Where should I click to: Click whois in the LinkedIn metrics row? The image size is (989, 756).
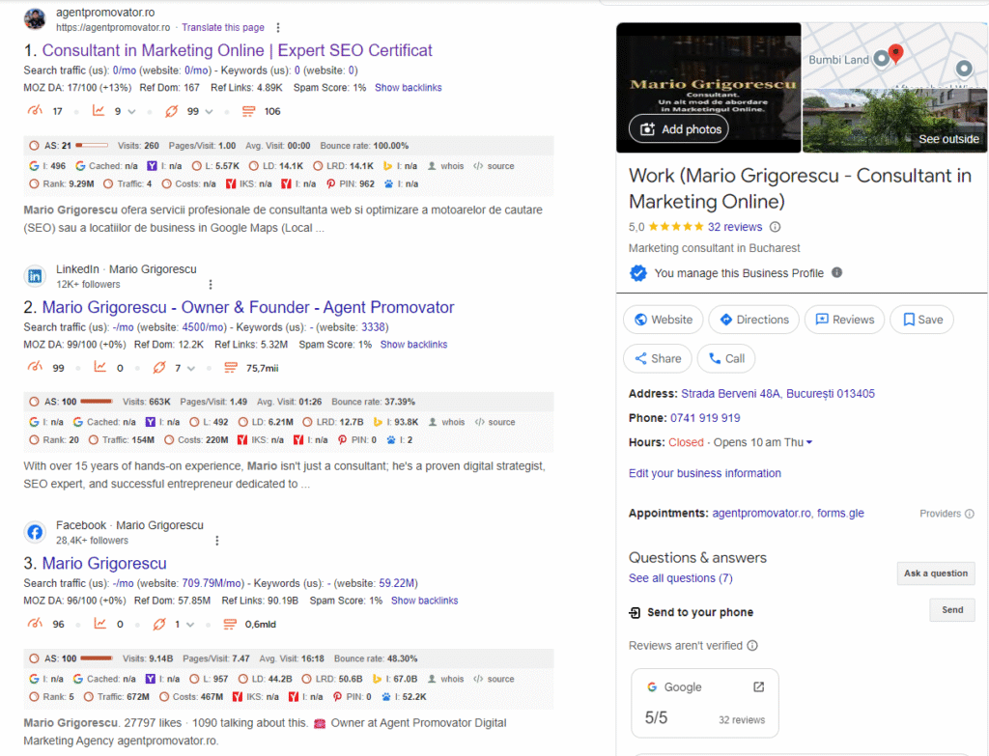click(447, 422)
